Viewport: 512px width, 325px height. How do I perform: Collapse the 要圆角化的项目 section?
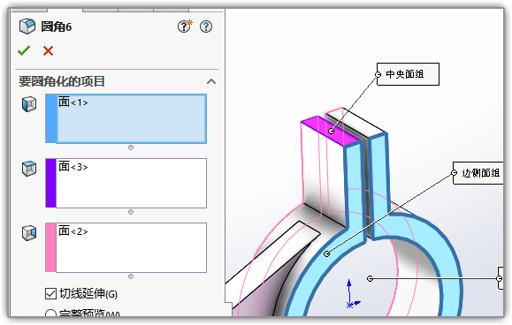[x=211, y=81]
